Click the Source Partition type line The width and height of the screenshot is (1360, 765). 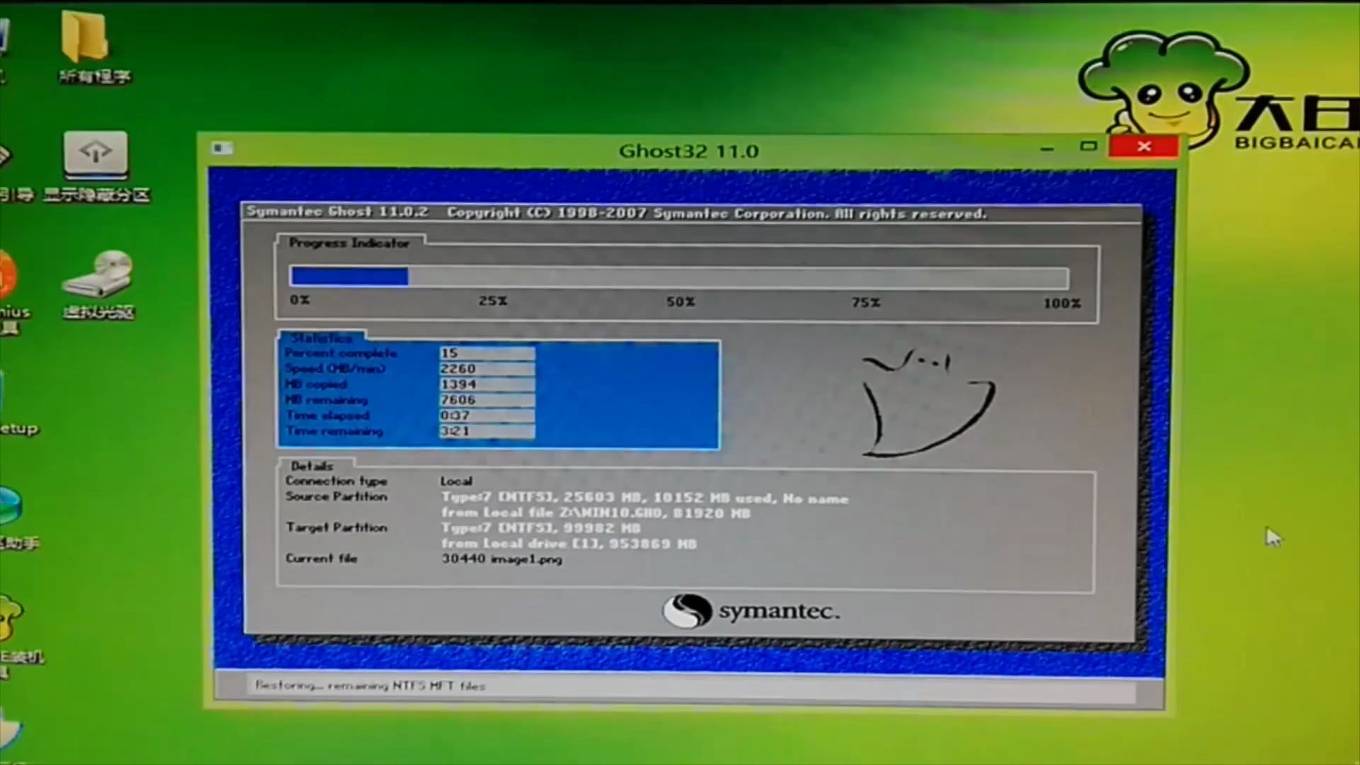[x=645, y=498]
